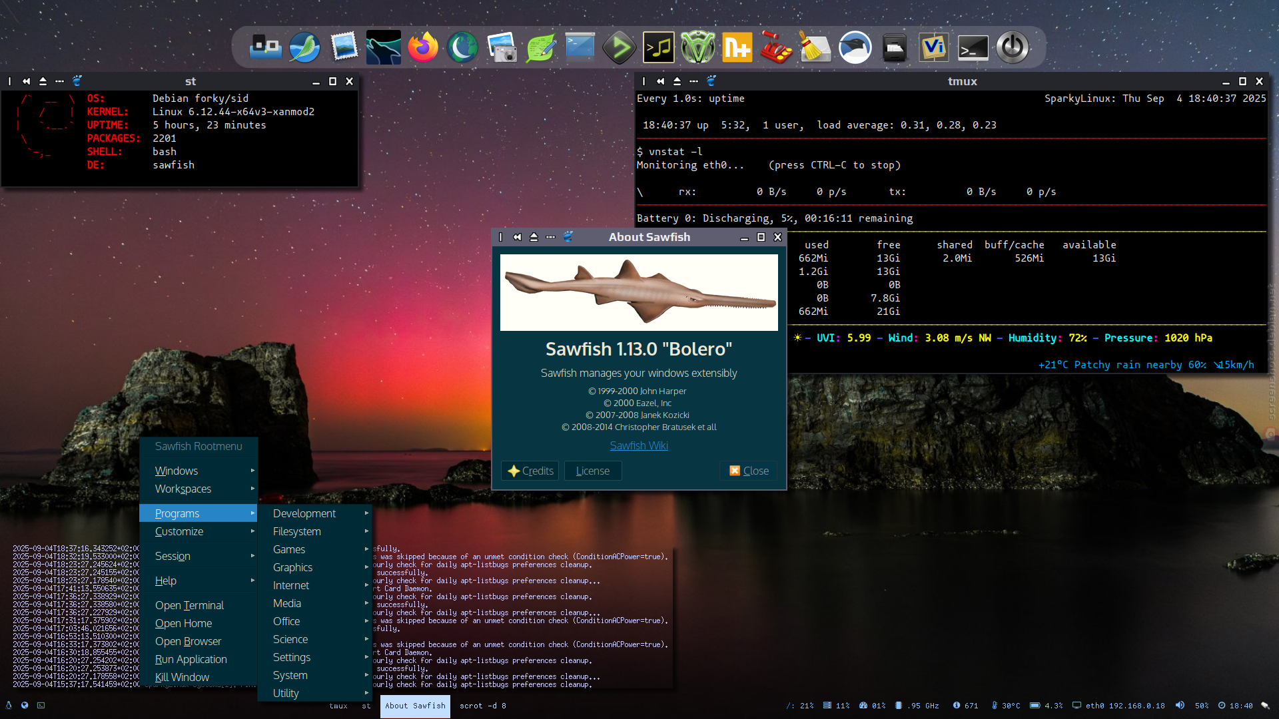Click the volume speaker icon in bottom panel
This screenshot has height=719, width=1279.
pyautogui.click(x=1180, y=705)
